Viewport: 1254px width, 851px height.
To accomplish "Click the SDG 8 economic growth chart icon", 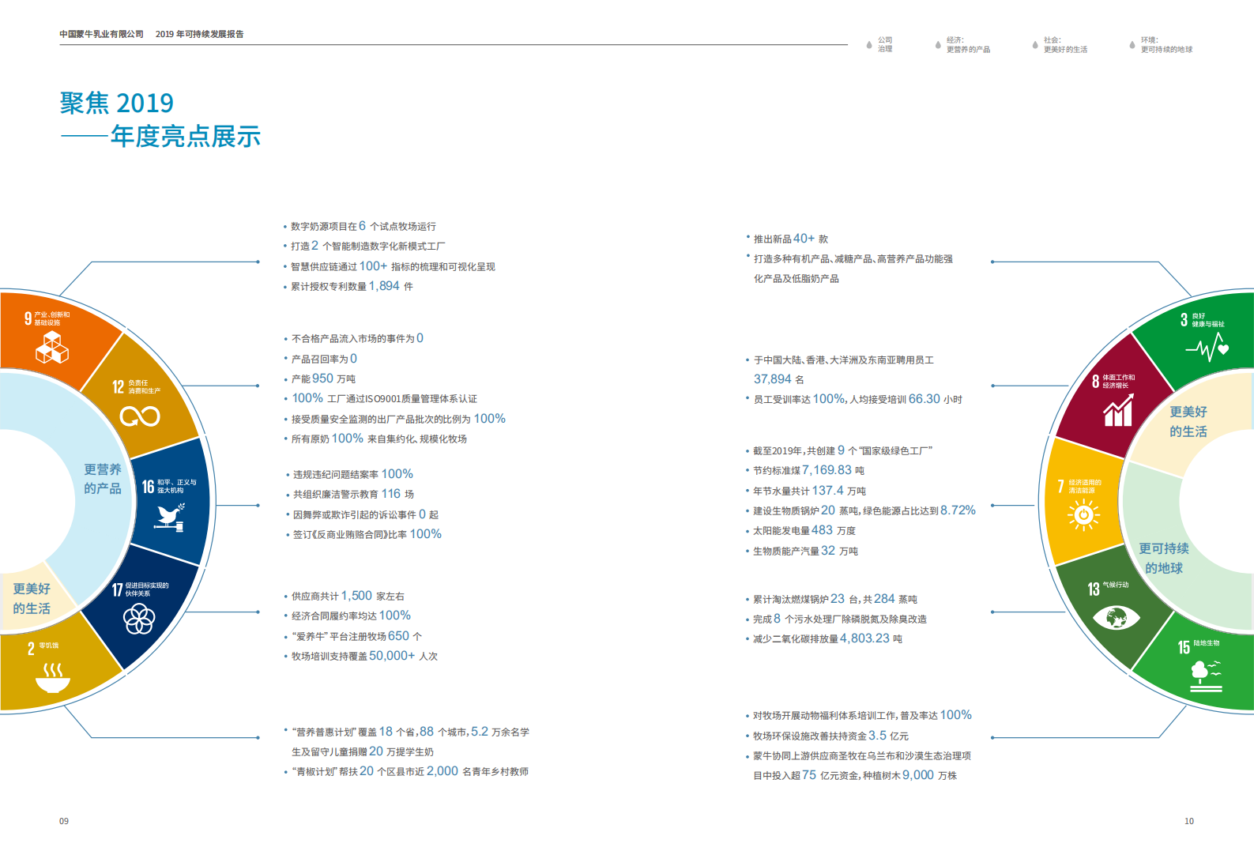I will click(x=1118, y=409).
